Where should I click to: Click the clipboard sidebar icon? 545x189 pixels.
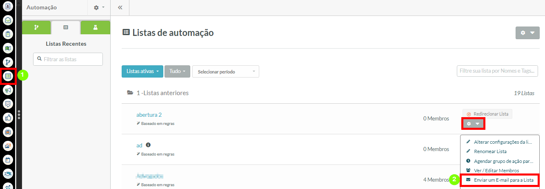click(x=8, y=34)
